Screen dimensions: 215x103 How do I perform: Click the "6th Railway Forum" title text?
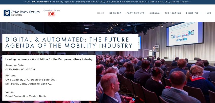pos(25,12)
